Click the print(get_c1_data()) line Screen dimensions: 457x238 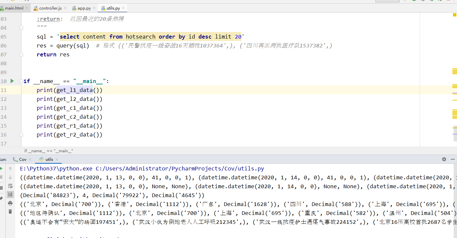pyautogui.click(x=70, y=108)
